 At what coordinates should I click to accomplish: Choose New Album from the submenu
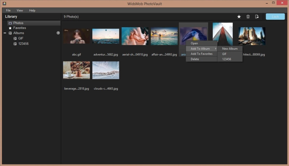(x=230, y=48)
